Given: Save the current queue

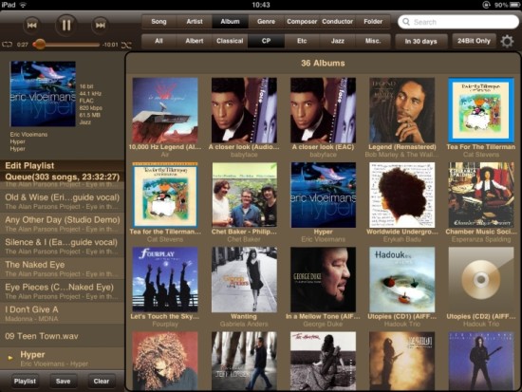Looking at the screenshot, I should point(63,381).
